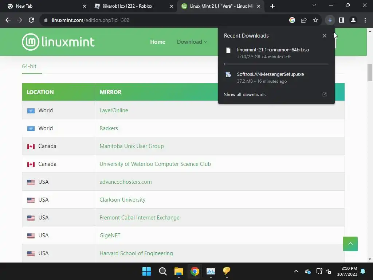Click the Show all downloads link
Screen dimensions: 373x280
(244, 94)
